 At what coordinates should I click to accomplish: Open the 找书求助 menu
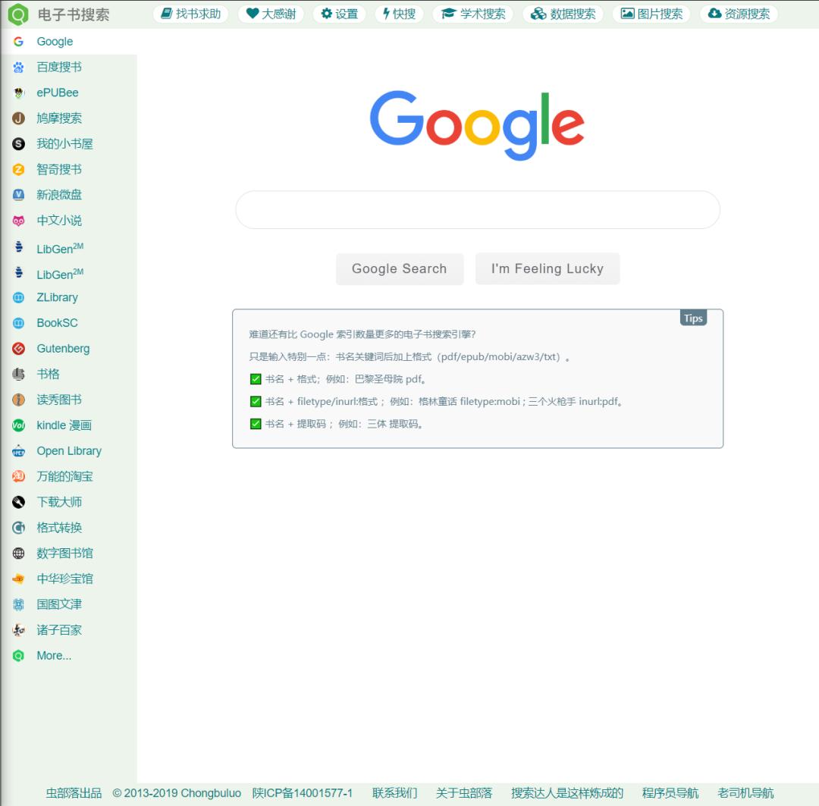click(x=190, y=14)
